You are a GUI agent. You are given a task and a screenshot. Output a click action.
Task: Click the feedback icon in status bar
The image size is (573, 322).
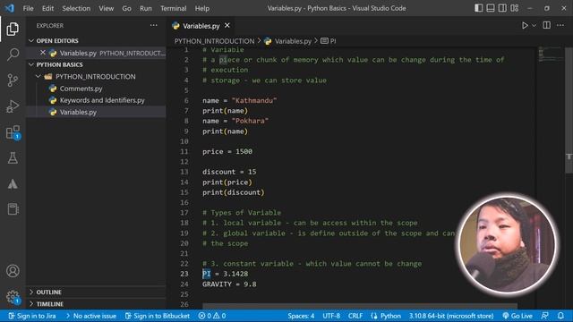point(545,316)
